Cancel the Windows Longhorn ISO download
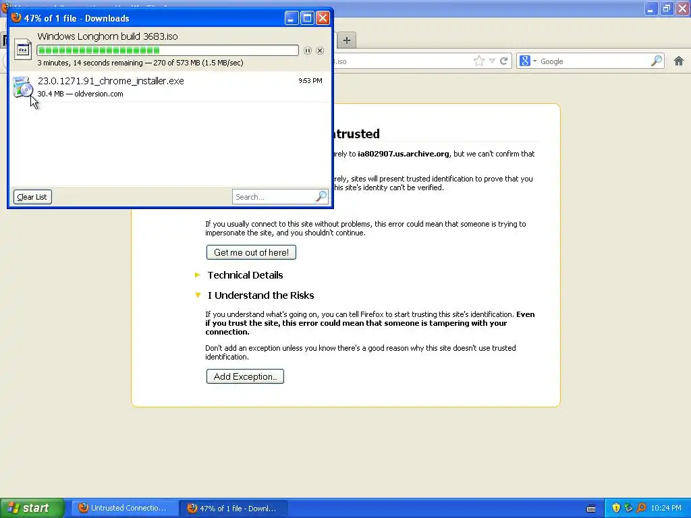This screenshot has height=518, width=691. [x=320, y=51]
